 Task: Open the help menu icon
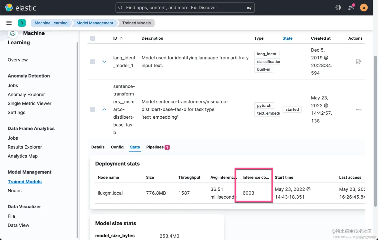coord(338,8)
